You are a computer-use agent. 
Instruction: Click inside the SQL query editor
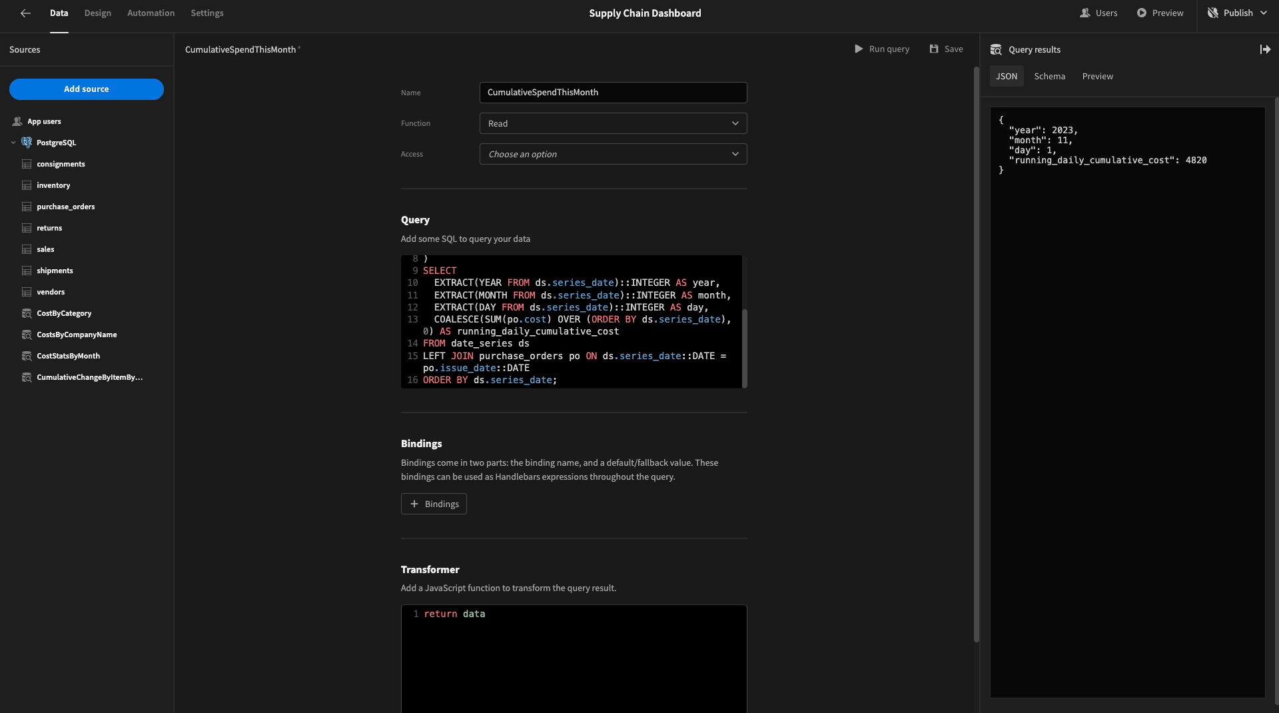[x=572, y=321]
